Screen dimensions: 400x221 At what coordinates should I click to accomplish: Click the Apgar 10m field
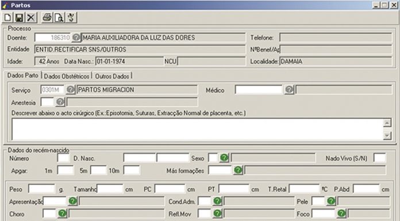click(132, 170)
